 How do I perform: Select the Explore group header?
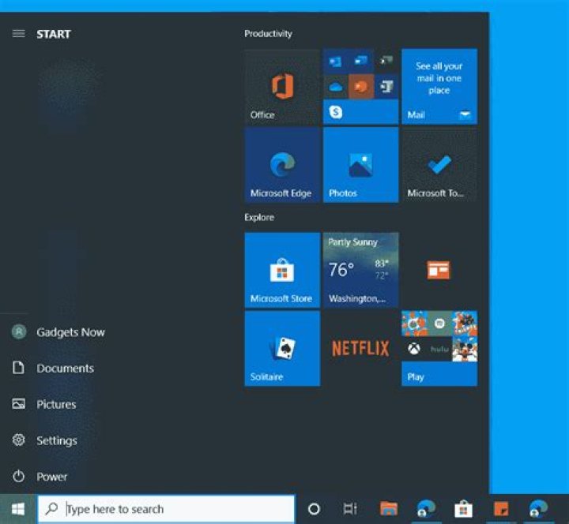(259, 217)
